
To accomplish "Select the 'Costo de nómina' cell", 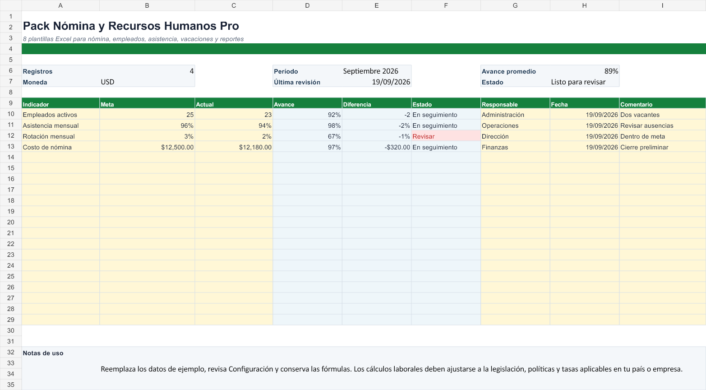I will coord(60,147).
